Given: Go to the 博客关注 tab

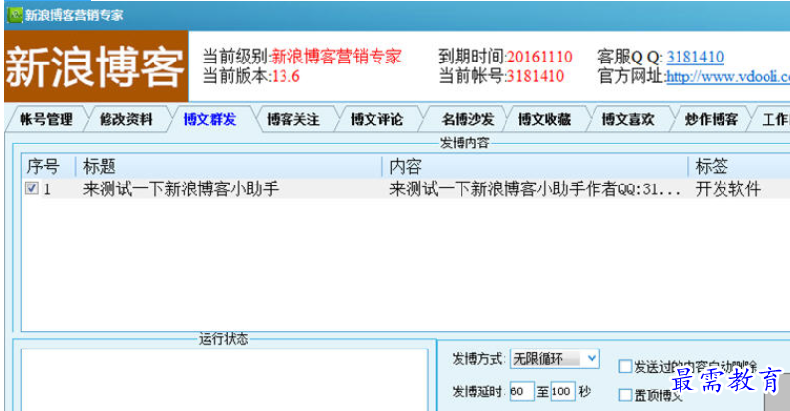Looking at the screenshot, I should click(293, 119).
